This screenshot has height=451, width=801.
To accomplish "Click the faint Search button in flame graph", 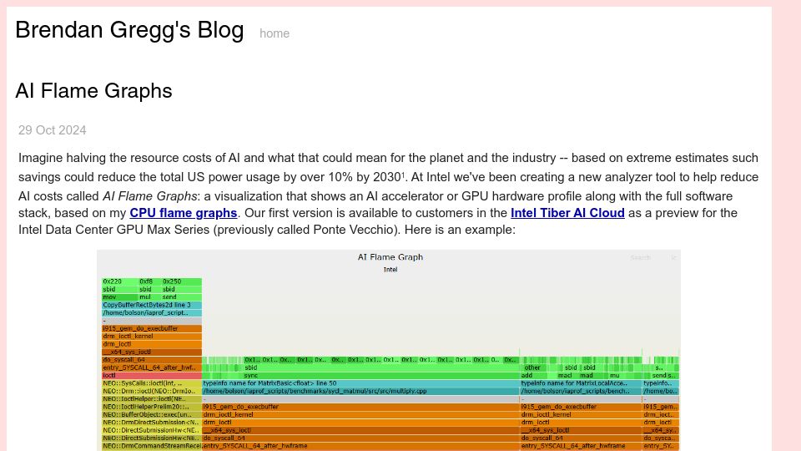I will pos(640,258).
